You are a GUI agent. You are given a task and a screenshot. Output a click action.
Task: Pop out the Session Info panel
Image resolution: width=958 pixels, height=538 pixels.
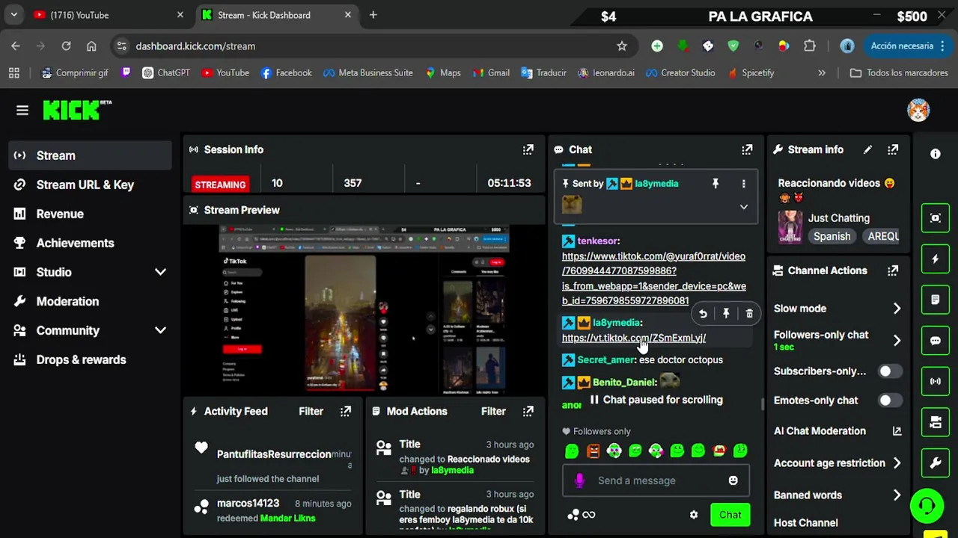(x=528, y=149)
